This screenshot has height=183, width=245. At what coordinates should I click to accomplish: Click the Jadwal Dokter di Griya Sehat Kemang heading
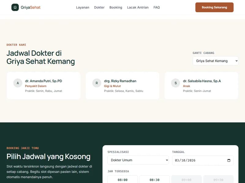coord(41,57)
